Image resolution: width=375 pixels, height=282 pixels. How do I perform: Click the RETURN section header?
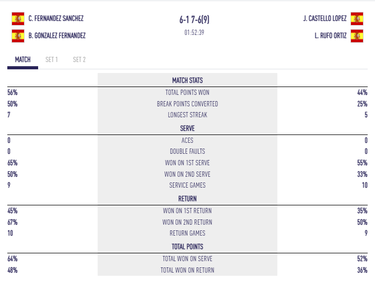[187, 199]
